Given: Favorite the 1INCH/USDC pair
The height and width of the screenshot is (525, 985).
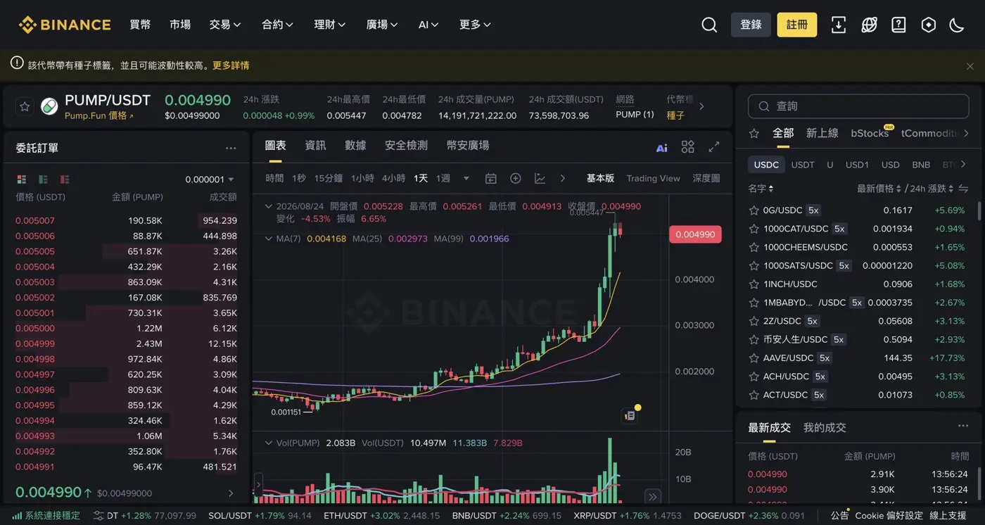Looking at the screenshot, I should (x=754, y=284).
